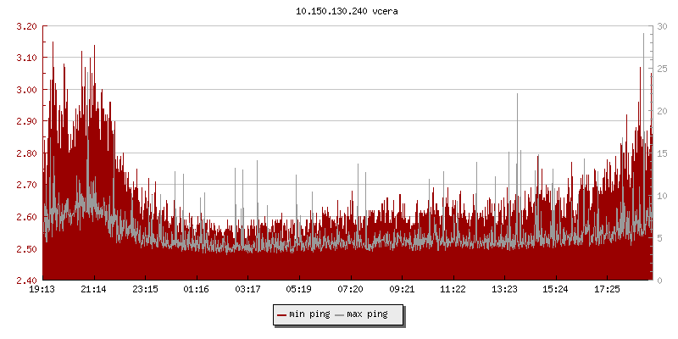This screenshot has width=678, height=339.
Task: Click the 13:23 time axis label
Action: (x=504, y=290)
